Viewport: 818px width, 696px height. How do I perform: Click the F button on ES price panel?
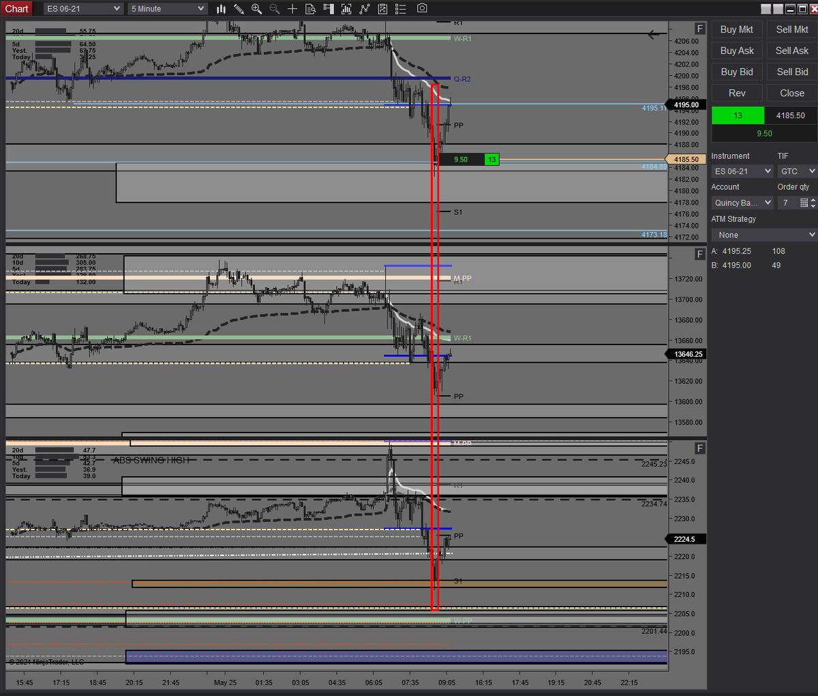699,29
